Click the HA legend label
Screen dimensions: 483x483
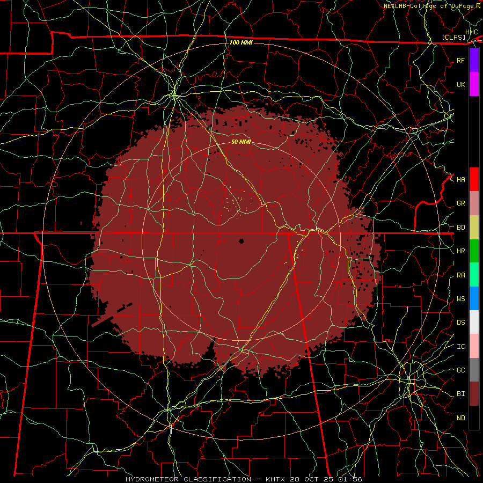click(461, 180)
